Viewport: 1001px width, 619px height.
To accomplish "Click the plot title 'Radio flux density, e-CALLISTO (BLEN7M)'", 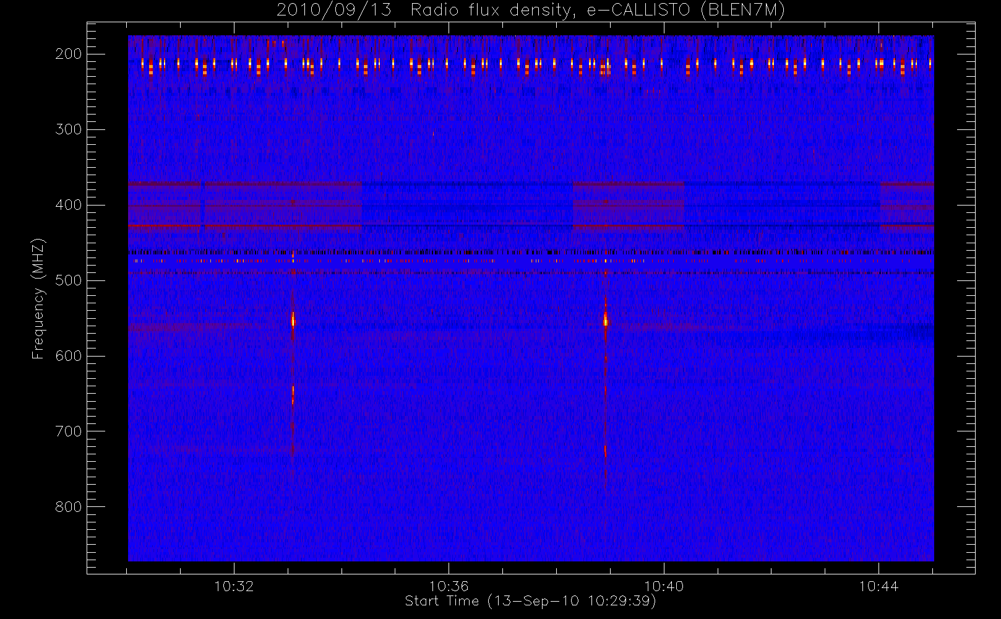I will [x=598, y=11].
